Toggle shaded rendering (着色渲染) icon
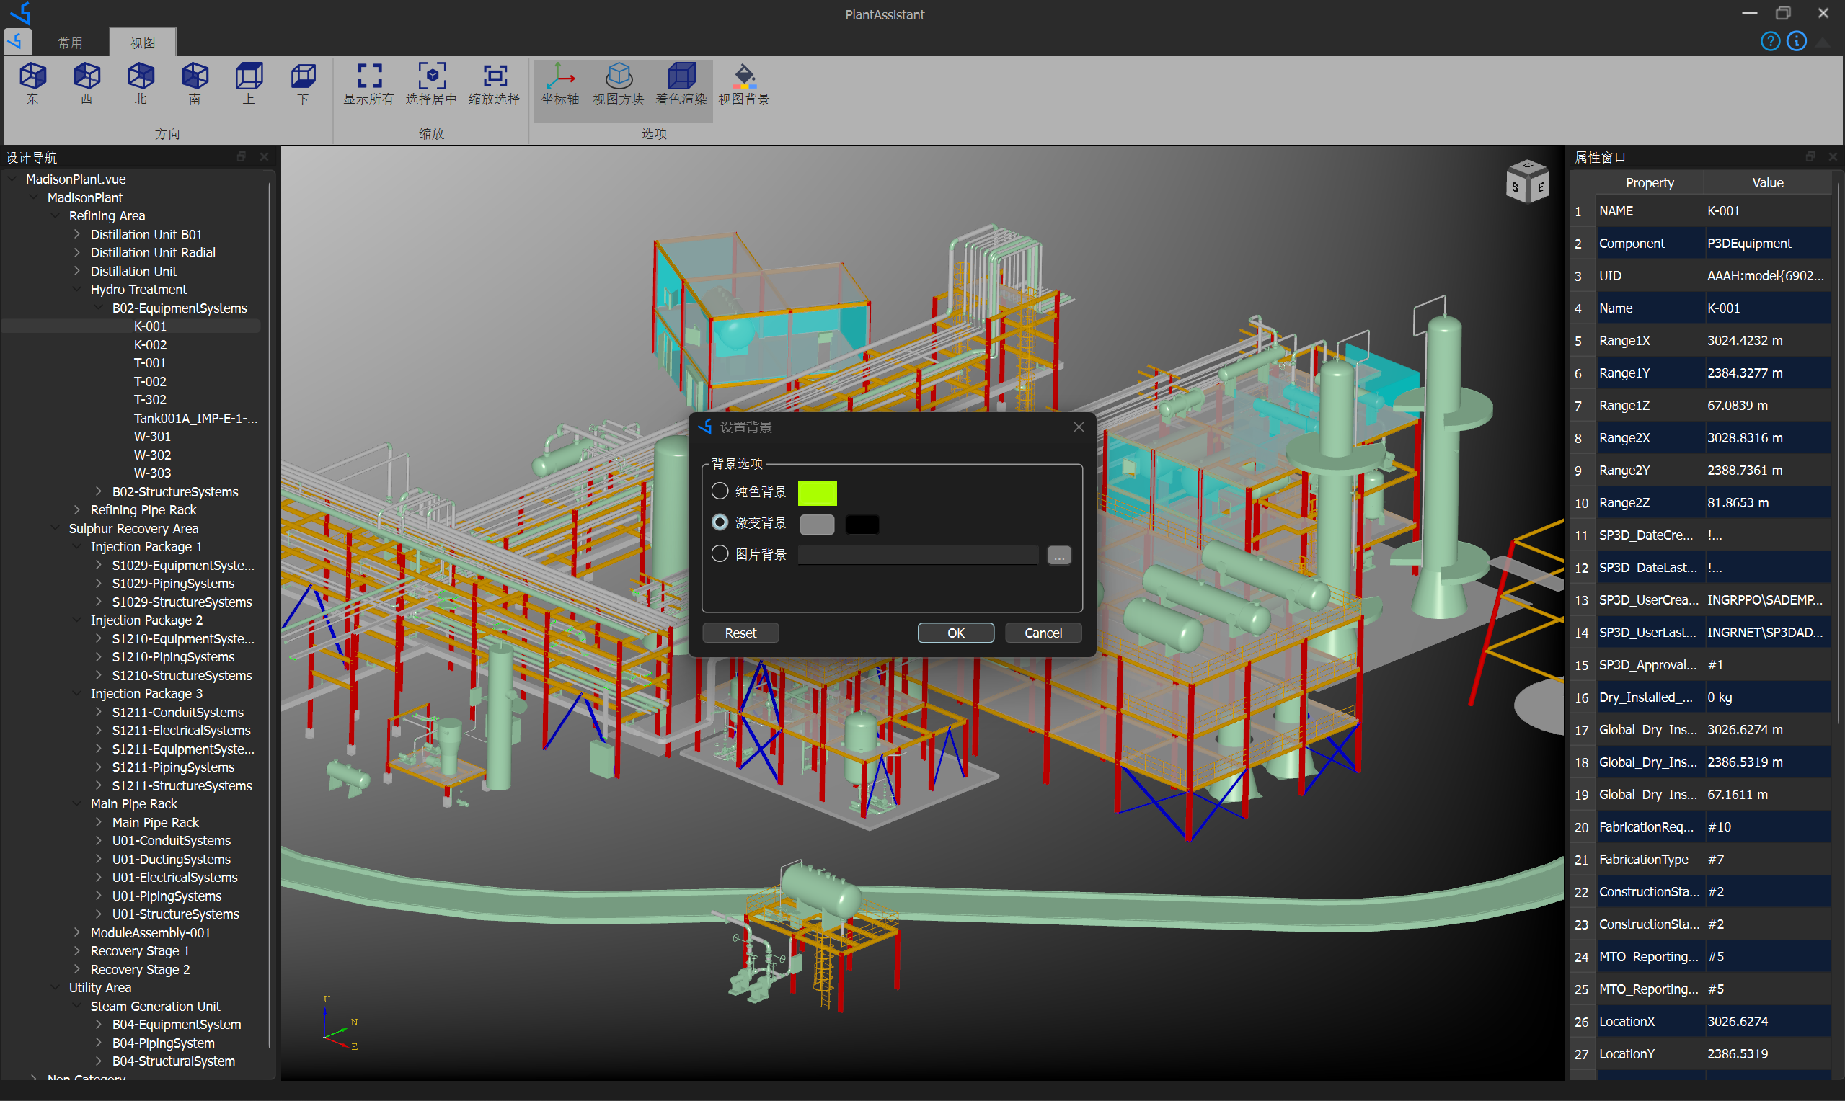 coord(681,76)
